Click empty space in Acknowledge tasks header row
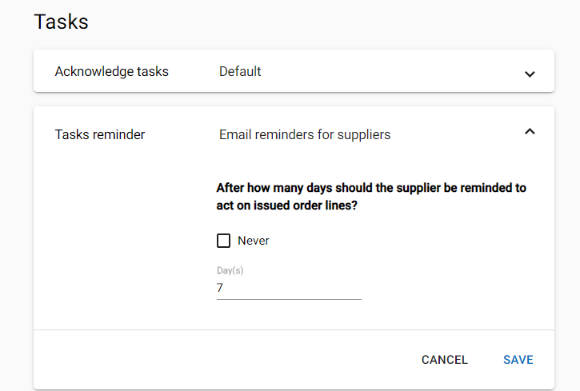The image size is (580, 391). click(388, 71)
